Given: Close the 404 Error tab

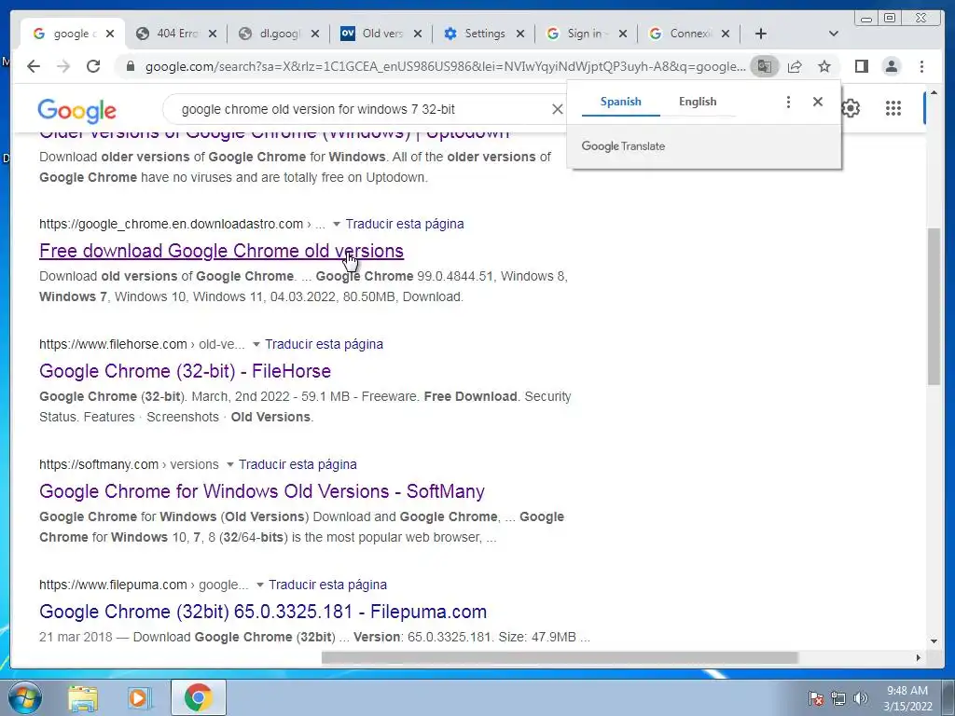Looking at the screenshot, I should click(213, 34).
